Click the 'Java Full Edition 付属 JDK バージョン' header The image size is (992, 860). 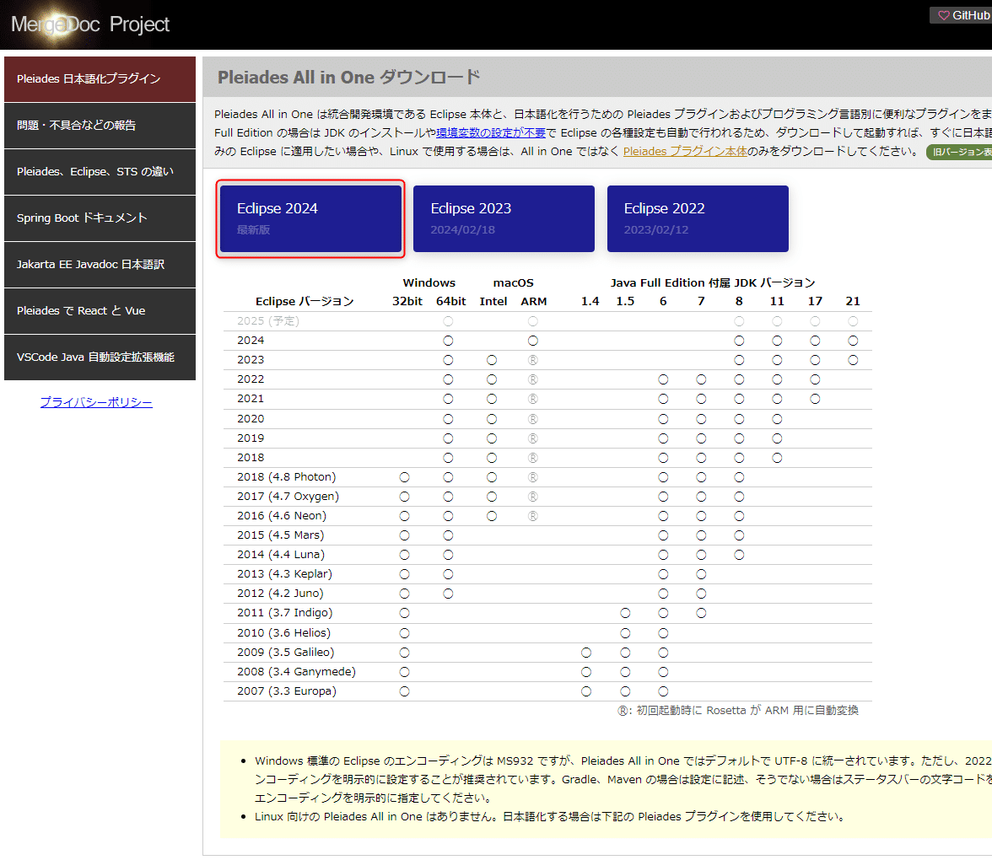click(712, 282)
